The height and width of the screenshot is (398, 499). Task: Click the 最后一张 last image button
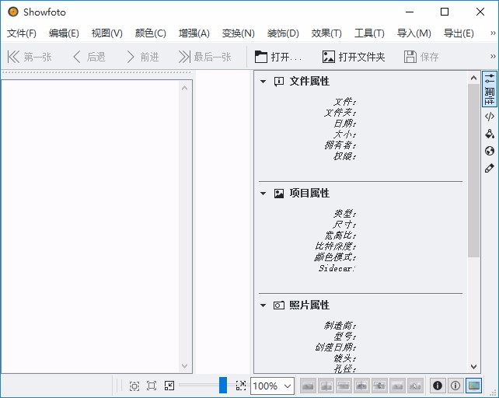[204, 57]
